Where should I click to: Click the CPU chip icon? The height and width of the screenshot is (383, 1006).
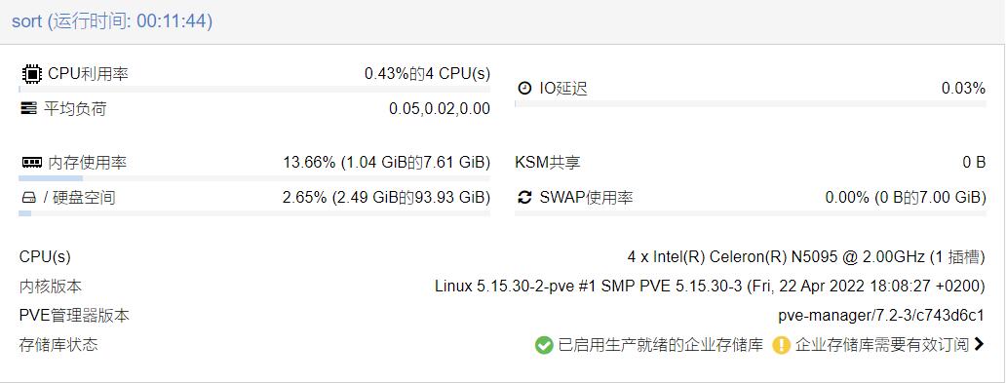pos(31,74)
